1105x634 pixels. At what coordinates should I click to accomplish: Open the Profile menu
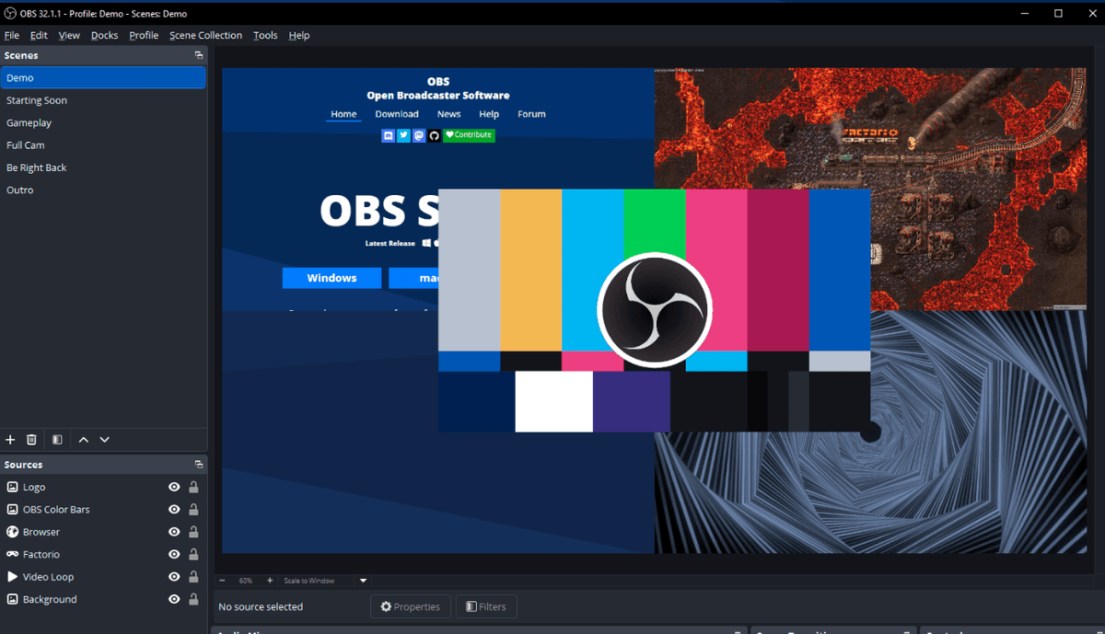[144, 35]
